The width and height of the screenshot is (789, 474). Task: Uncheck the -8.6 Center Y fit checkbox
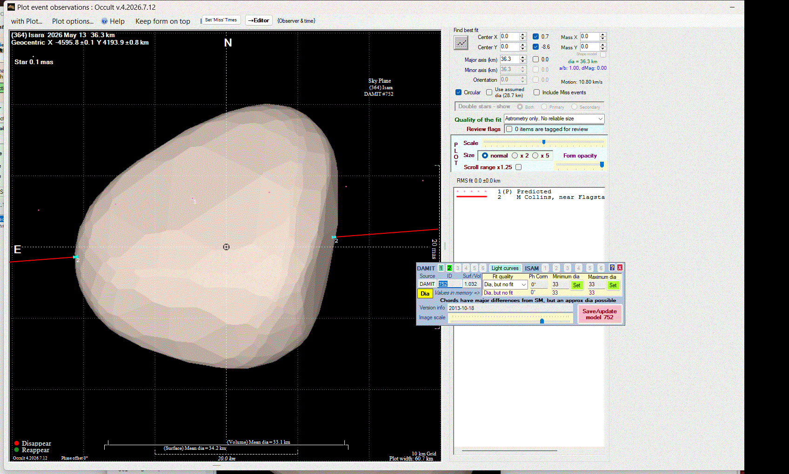click(536, 47)
